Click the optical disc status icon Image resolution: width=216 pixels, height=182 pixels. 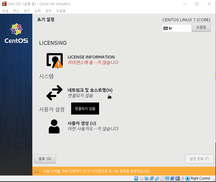pos(142,178)
